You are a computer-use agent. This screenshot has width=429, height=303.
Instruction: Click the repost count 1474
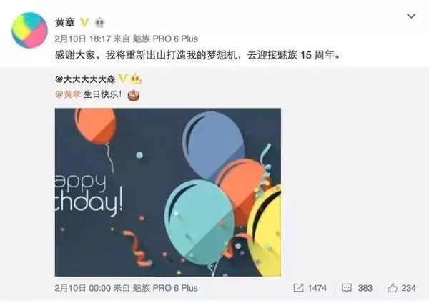tap(317, 288)
